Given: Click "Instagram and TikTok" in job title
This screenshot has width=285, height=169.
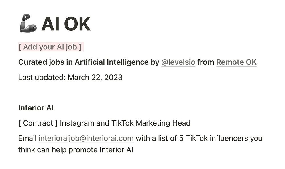Looking at the screenshot, I should (x=97, y=123).
